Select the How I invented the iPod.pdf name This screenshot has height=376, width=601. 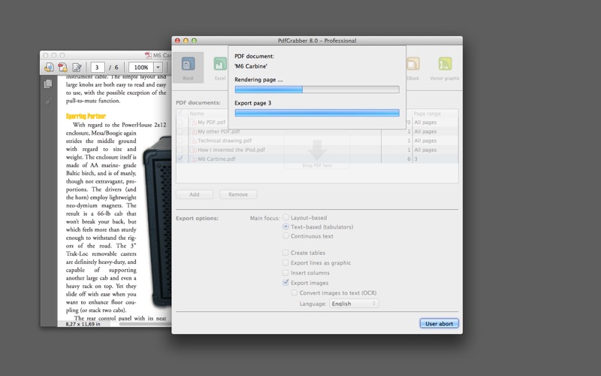(231, 150)
